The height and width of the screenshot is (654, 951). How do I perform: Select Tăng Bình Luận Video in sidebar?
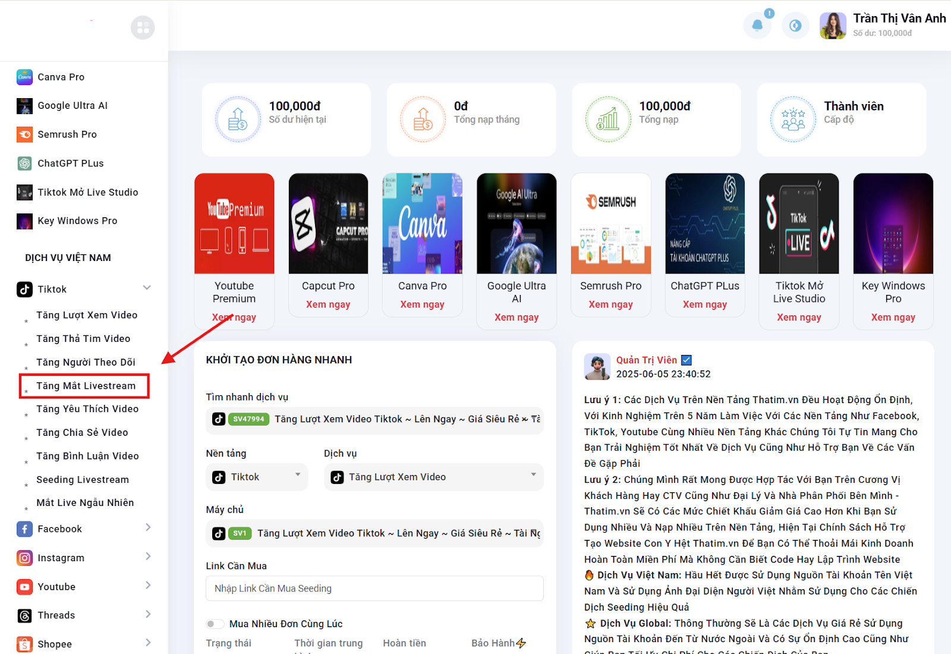pyautogui.click(x=87, y=456)
